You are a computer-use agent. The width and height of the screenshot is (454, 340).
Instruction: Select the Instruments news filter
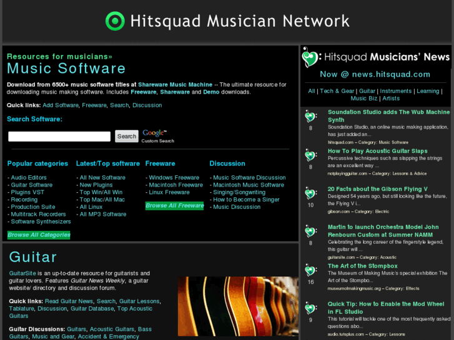pos(396,91)
